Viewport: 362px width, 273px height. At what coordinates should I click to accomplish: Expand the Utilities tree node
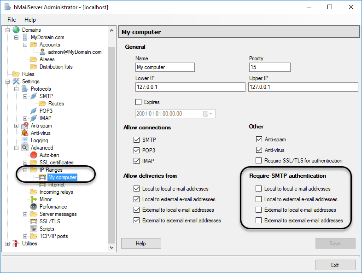click(x=8, y=244)
